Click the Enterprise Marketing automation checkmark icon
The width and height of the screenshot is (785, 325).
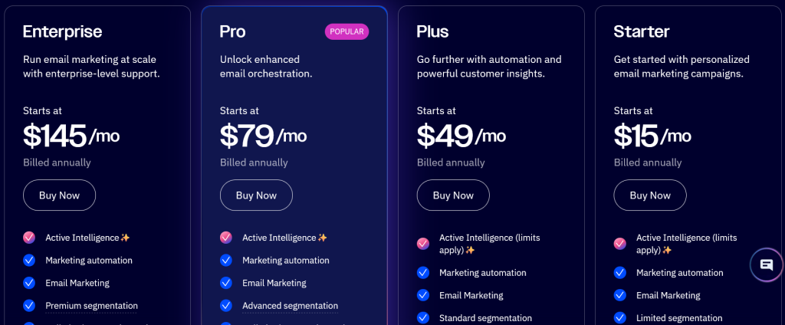[x=29, y=261]
